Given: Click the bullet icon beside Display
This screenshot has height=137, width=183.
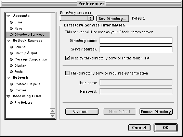Looking at the screenshot, I should 11,66.
